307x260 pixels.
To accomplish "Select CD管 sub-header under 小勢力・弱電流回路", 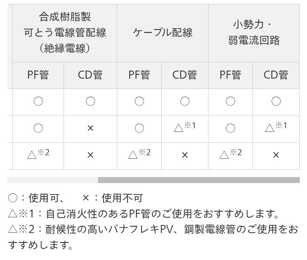I will (x=276, y=75).
